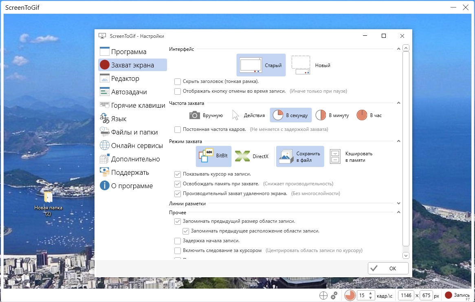
Task: Click the snap-to-window crosshair icon
Action: coord(323,295)
